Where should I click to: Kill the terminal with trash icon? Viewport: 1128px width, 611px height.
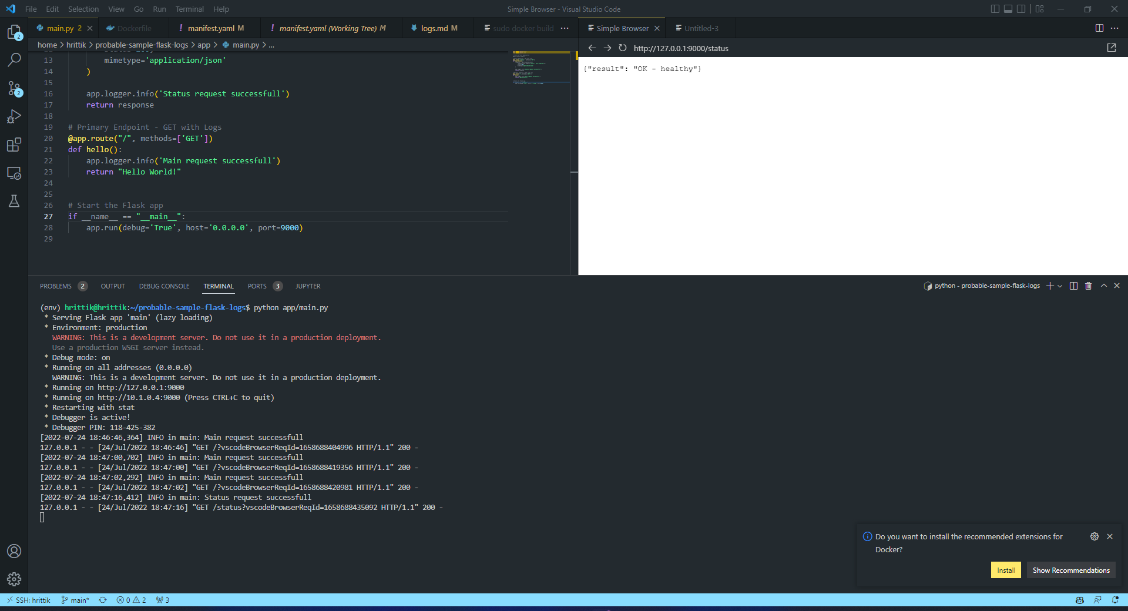pyautogui.click(x=1088, y=286)
